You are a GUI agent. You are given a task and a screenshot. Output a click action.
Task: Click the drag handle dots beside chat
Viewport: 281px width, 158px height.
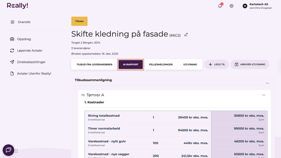click(x=16, y=151)
